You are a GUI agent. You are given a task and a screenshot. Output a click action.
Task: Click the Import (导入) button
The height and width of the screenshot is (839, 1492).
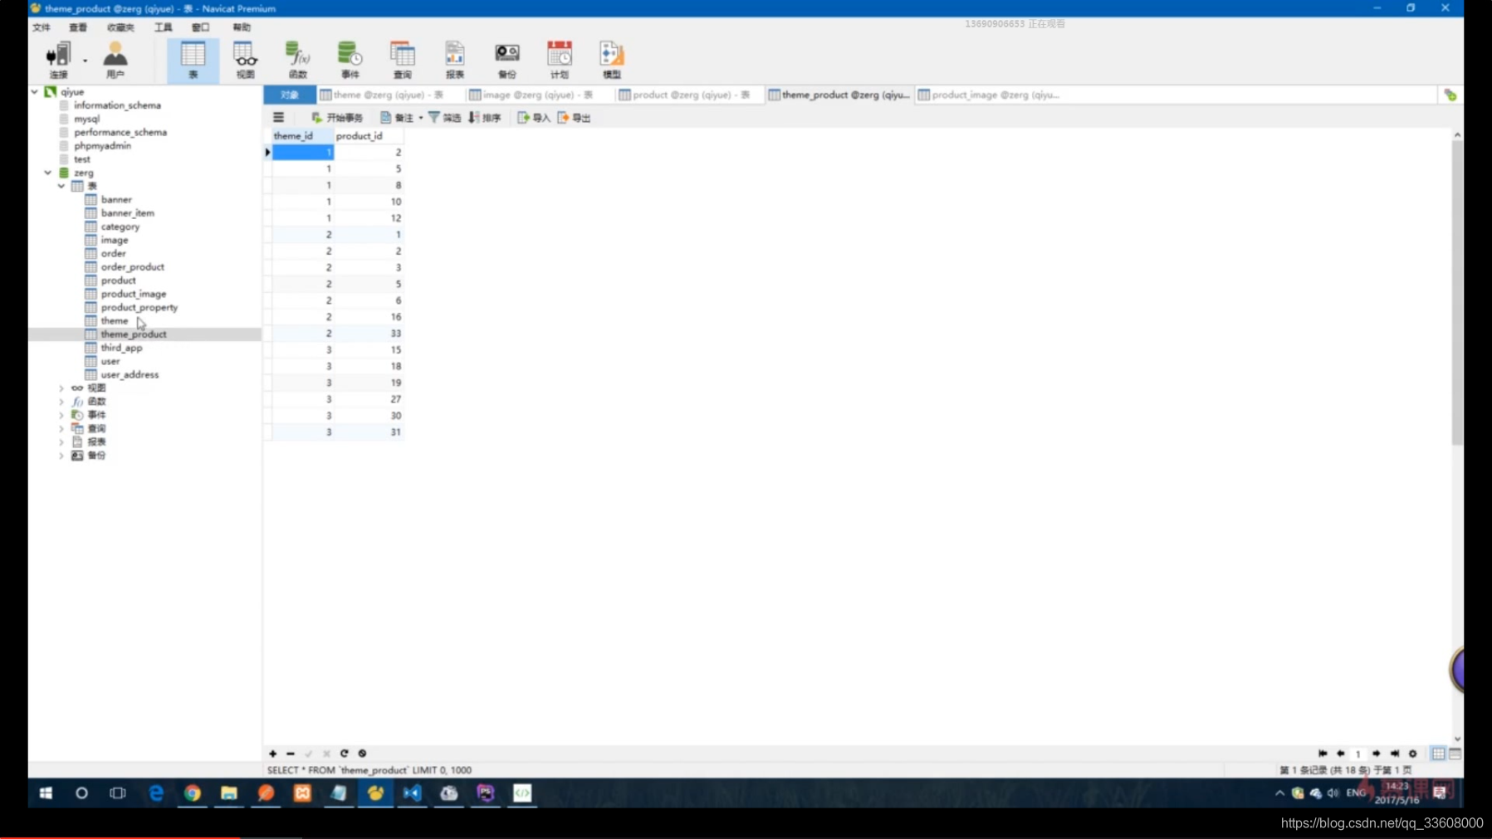click(x=534, y=118)
